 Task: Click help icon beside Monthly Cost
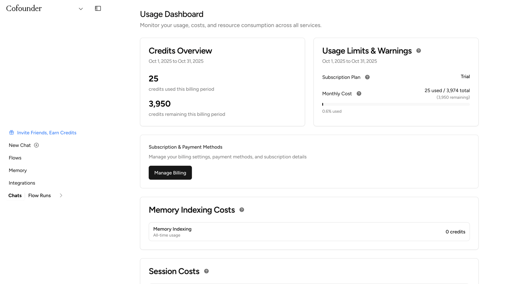click(359, 94)
